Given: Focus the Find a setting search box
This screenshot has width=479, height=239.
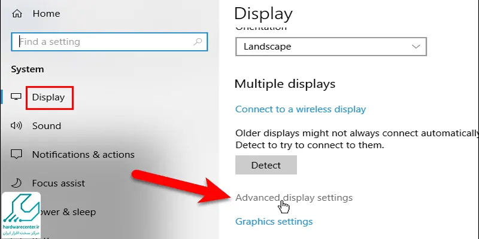Looking at the screenshot, I should [x=110, y=42].
